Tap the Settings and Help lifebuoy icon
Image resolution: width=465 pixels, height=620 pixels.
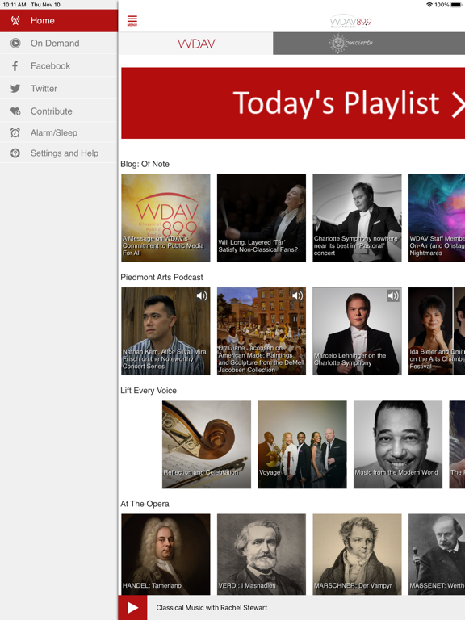15,153
